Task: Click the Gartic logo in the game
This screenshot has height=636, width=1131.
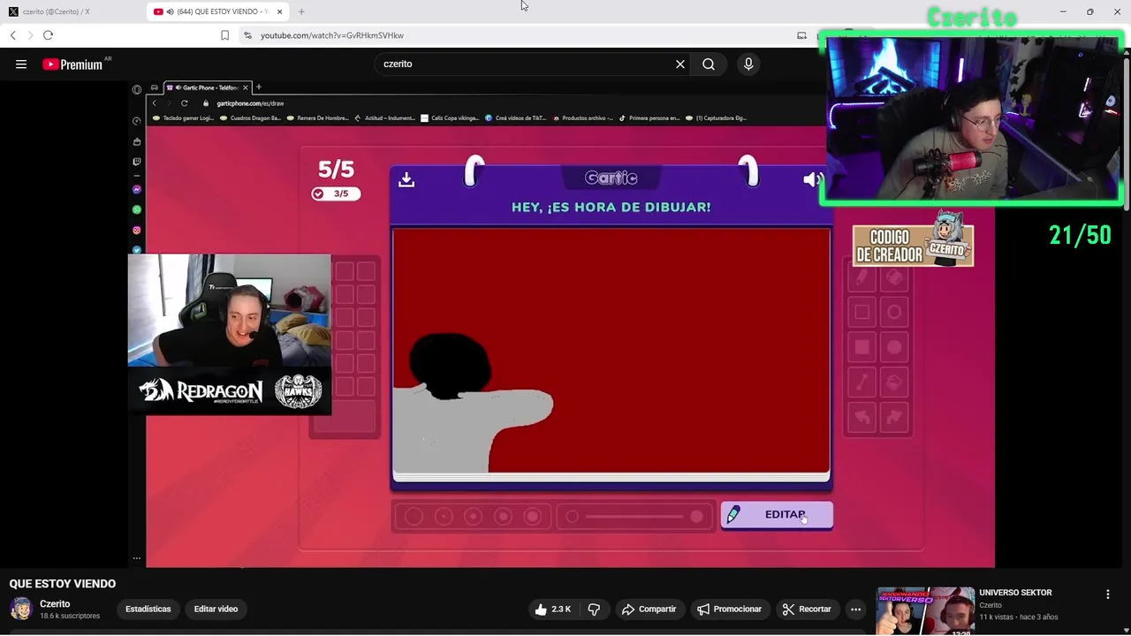Action: (x=611, y=178)
